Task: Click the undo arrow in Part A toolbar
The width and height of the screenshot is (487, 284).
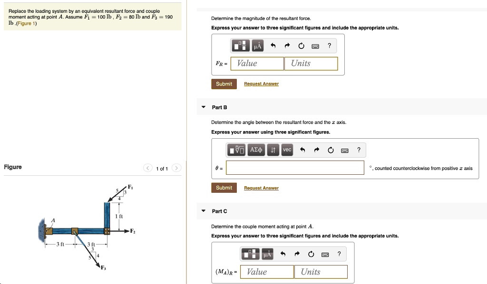Action: pos(273,46)
